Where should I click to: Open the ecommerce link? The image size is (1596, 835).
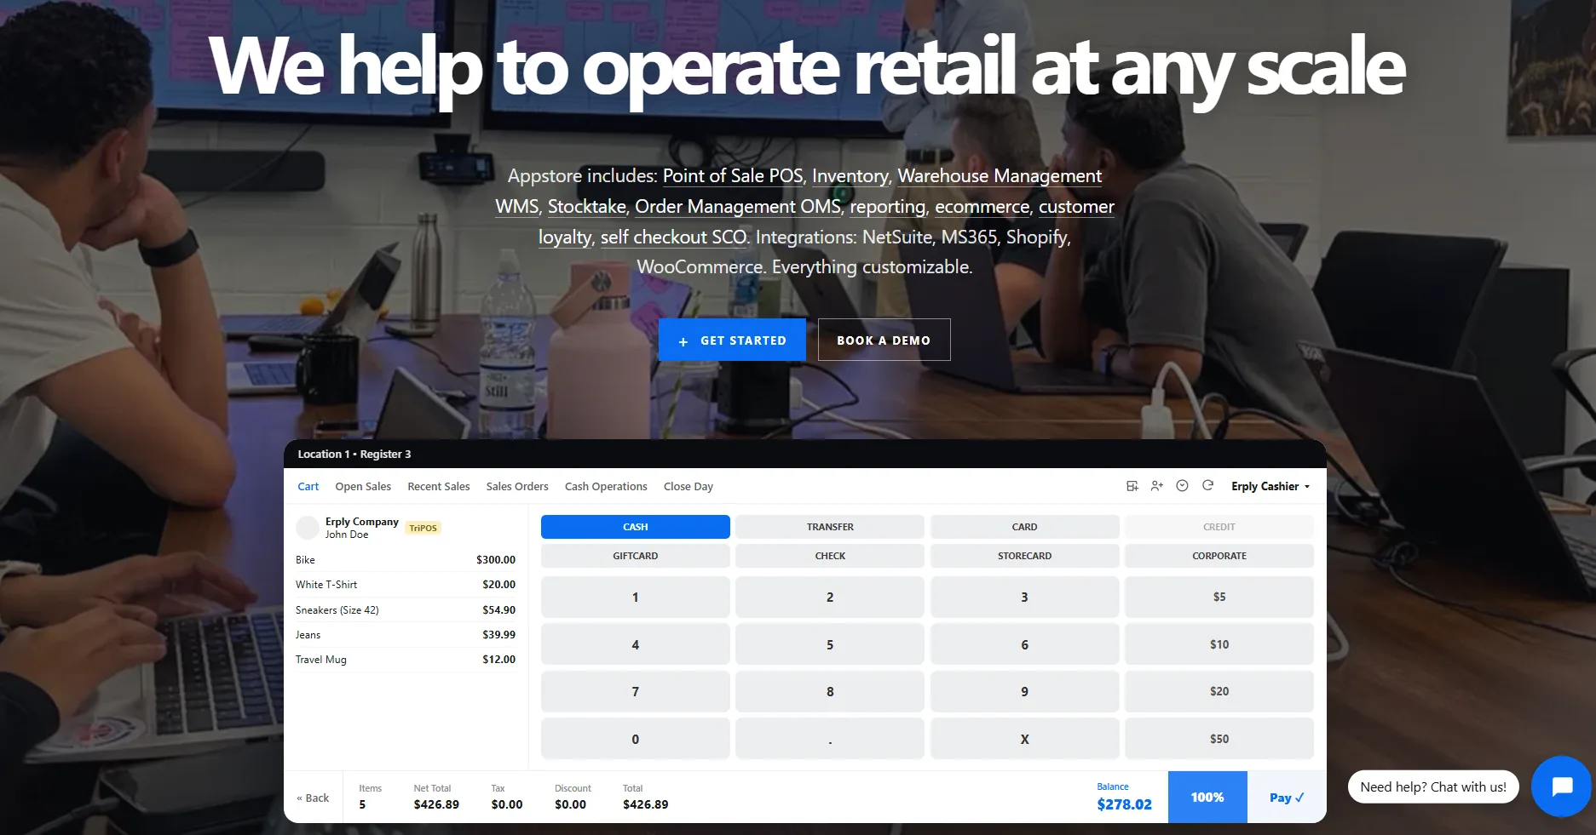coord(982,207)
